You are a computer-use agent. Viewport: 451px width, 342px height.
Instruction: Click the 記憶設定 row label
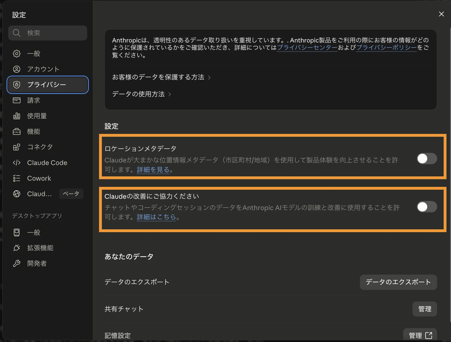point(118,335)
